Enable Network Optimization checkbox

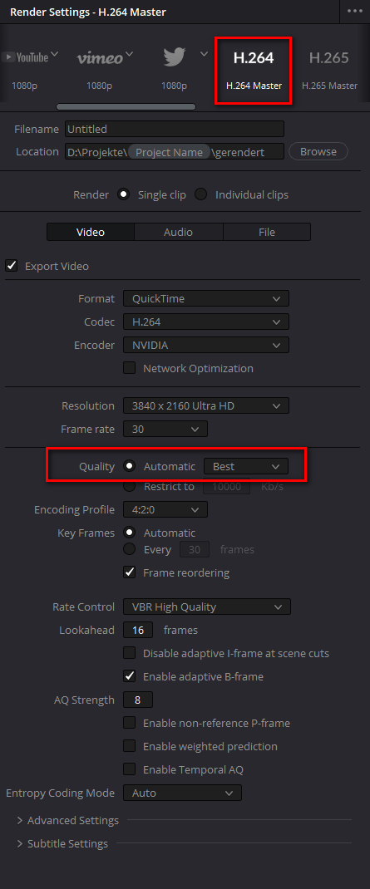coord(130,368)
